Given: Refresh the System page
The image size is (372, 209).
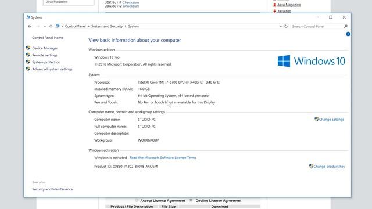Looking at the screenshot, I should (286, 26).
